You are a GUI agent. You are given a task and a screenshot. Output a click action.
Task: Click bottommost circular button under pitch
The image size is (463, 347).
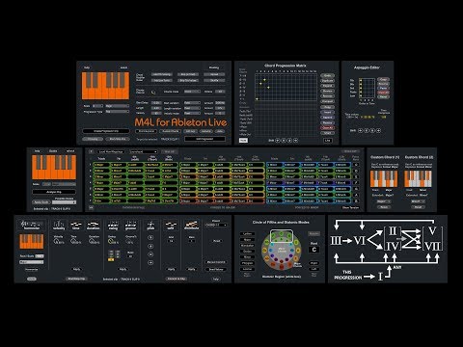(150, 262)
